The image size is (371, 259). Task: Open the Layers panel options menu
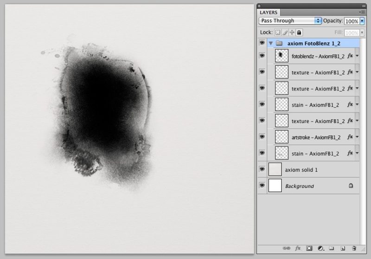point(362,12)
